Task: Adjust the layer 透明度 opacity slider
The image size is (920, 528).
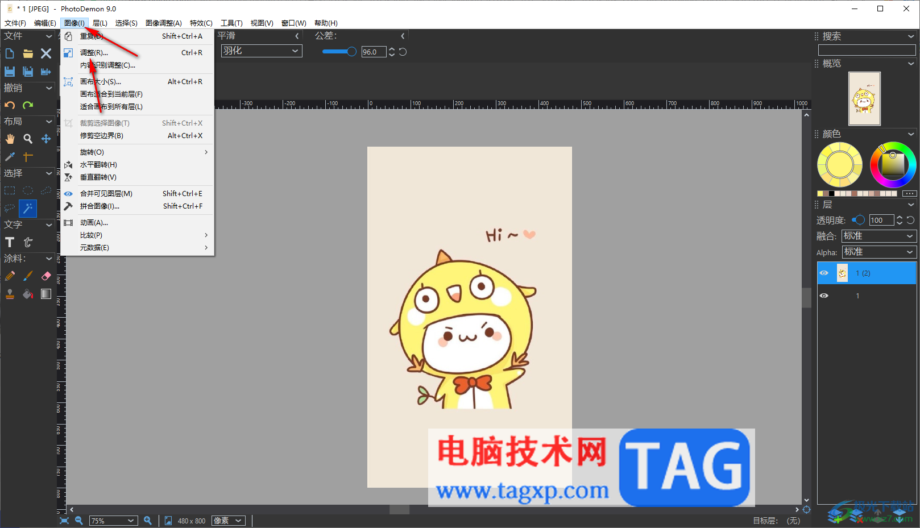Action: [859, 220]
